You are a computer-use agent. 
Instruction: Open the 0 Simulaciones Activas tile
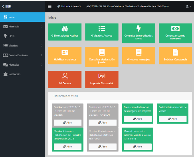65,32
